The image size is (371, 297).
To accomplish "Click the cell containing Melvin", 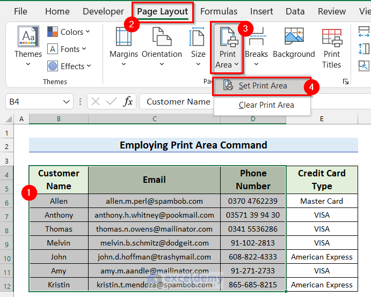I will pyautogui.click(x=59, y=243).
